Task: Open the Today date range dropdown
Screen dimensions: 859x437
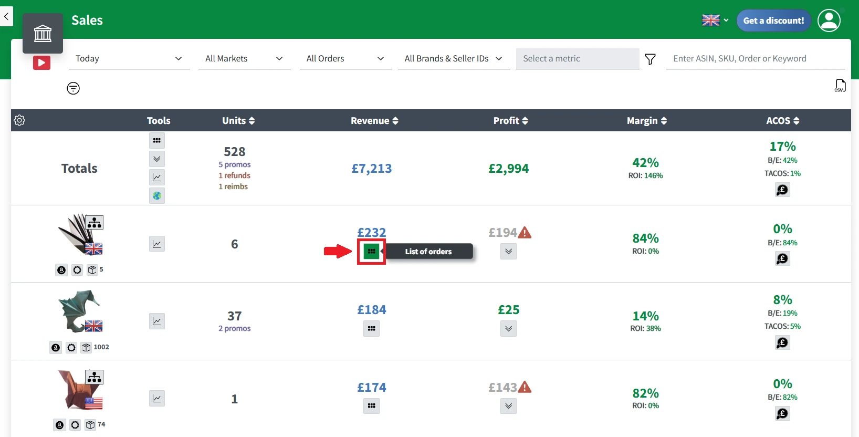Action: tap(129, 59)
